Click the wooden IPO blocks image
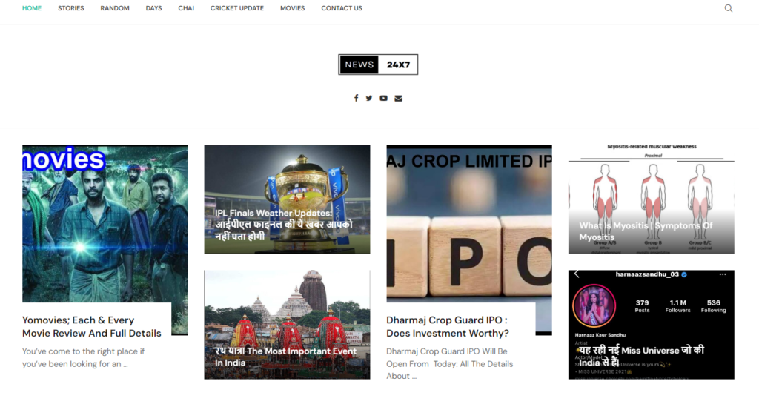 [x=469, y=224]
